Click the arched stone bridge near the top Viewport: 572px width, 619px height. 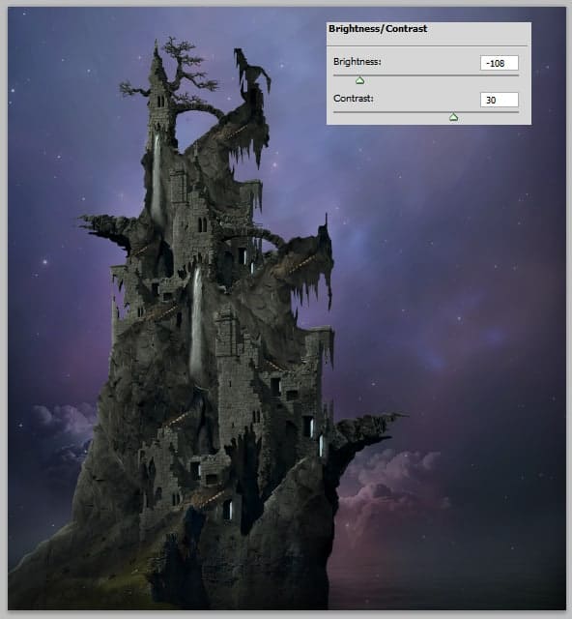pos(198,110)
